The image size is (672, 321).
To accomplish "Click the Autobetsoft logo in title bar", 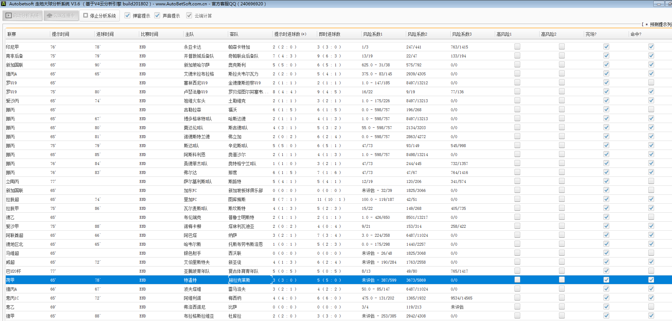I will [4, 4].
